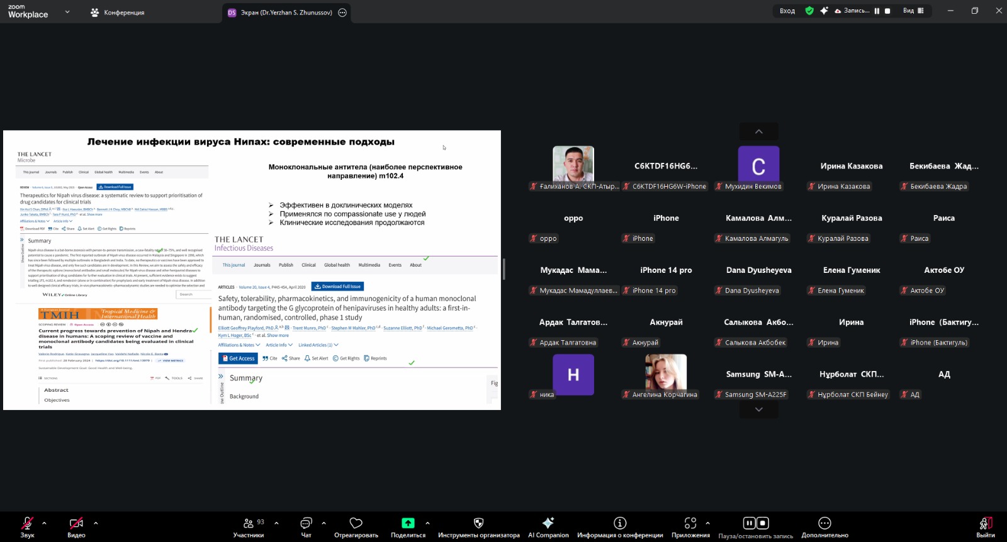Open the Вид (View) layout menu

(x=913, y=11)
